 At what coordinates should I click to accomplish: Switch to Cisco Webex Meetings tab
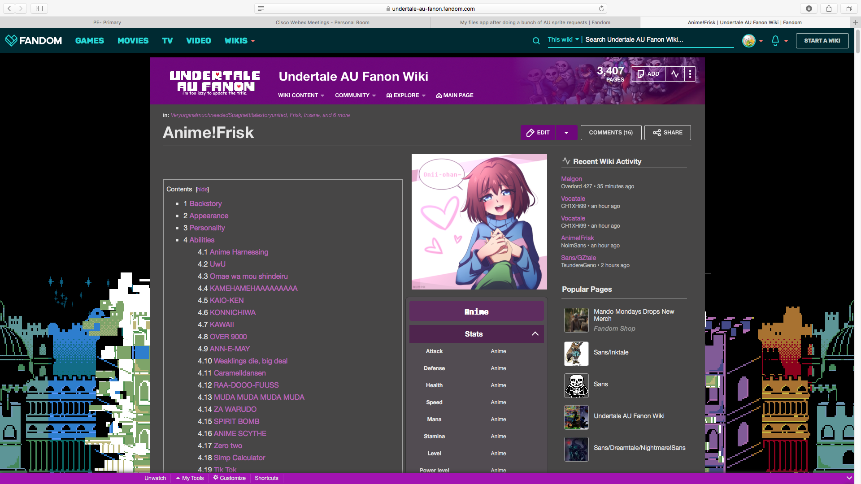pyautogui.click(x=322, y=22)
